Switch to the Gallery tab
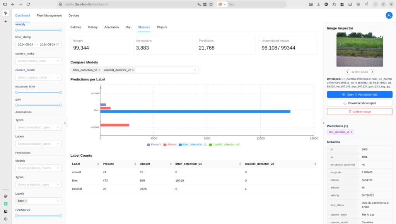 93,27
